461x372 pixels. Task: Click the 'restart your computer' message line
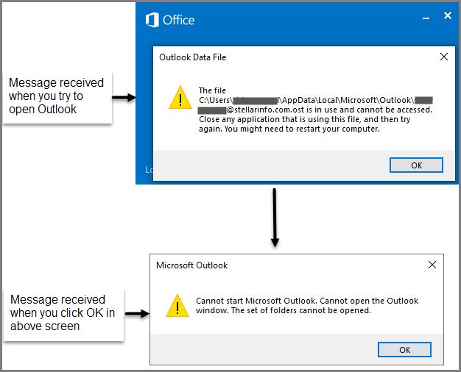tap(289, 129)
